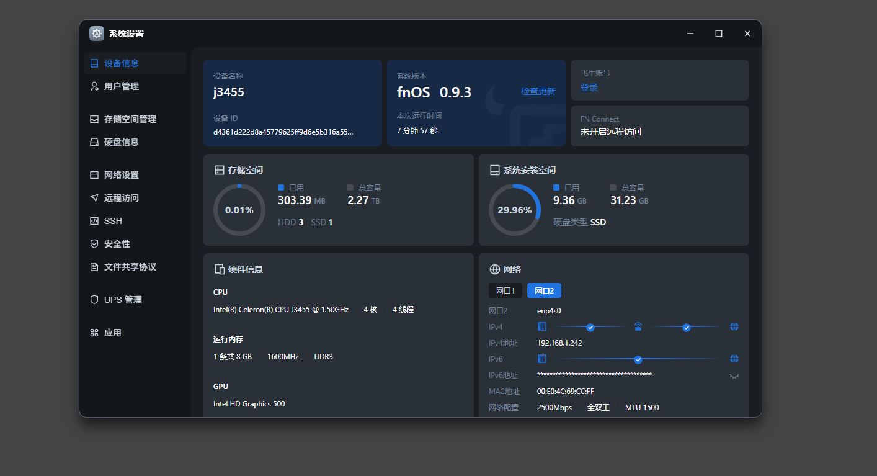Screen dimensions: 877x476
Task: Click the fnOS 0.9.3 version text
Action: (x=434, y=92)
